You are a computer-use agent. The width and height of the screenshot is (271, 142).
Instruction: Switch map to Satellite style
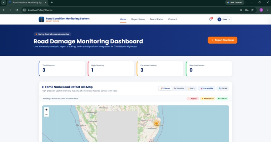tap(179, 88)
